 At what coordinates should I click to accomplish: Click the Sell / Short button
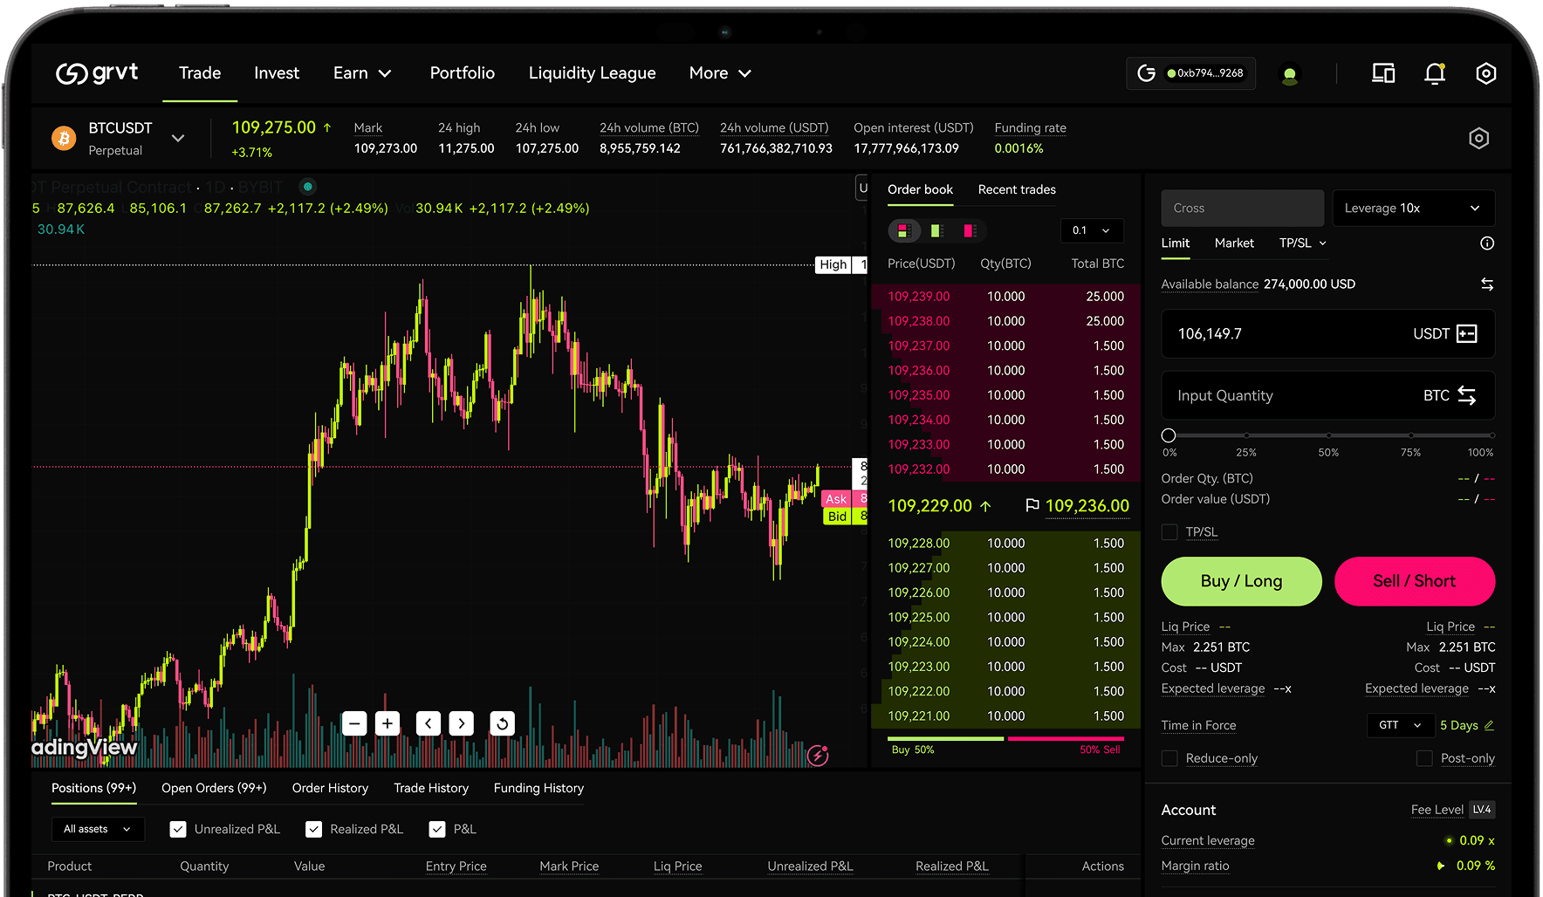tap(1414, 581)
